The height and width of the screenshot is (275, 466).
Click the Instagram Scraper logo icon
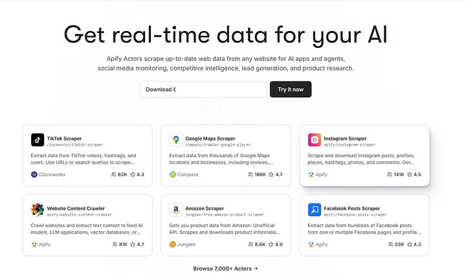[x=315, y=140]
